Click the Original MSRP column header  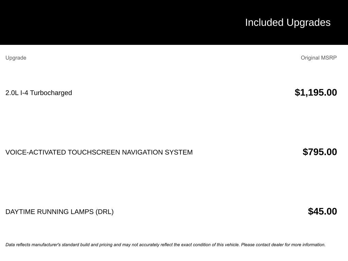point(318,58)
